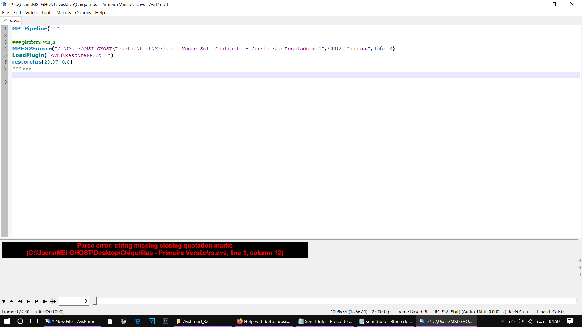Image resolution: width=582 pixels, height=327 pixels.
Task: Click the MPEG2Source function name
Action: click(32, 48)
